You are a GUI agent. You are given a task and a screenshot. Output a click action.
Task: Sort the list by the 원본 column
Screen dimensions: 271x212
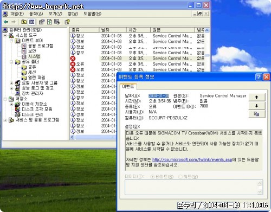click(172, 30)
